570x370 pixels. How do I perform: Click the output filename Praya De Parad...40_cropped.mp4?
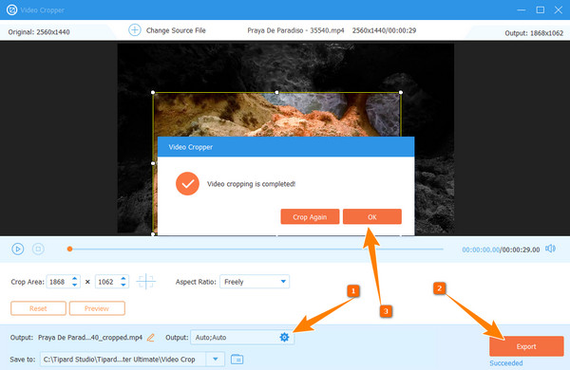click(x=90, y=338)
